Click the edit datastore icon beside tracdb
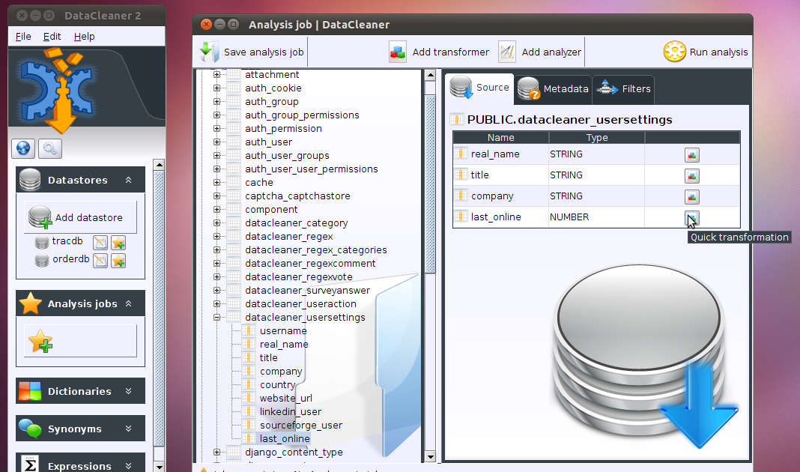This screenshot has height=472, width=800. (x=102, y=242)
